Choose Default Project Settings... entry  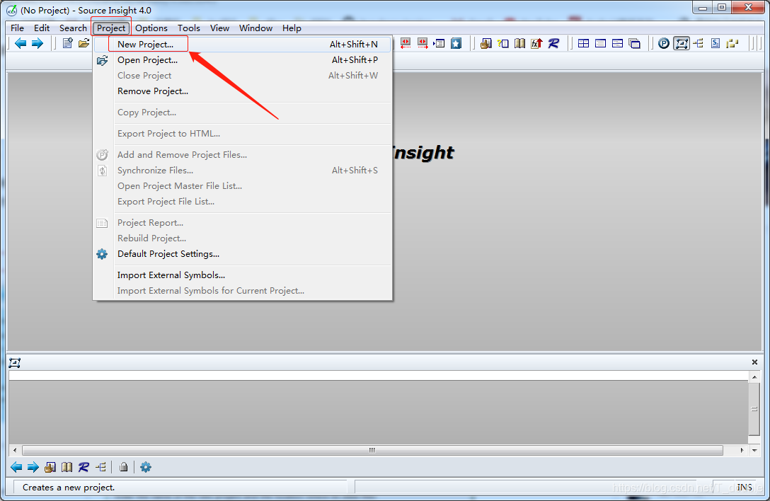pos(243,254)
